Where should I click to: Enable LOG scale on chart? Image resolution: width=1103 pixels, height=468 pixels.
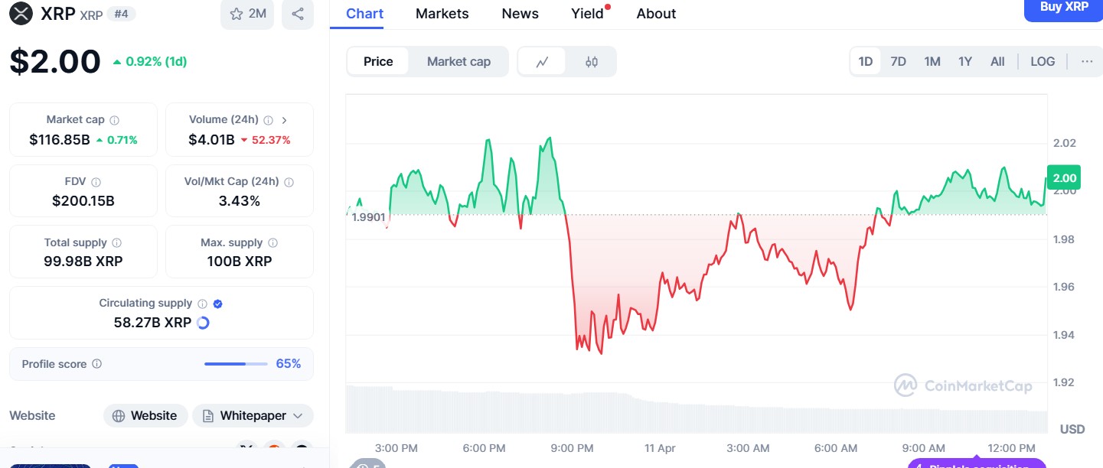click(1043, 62)
